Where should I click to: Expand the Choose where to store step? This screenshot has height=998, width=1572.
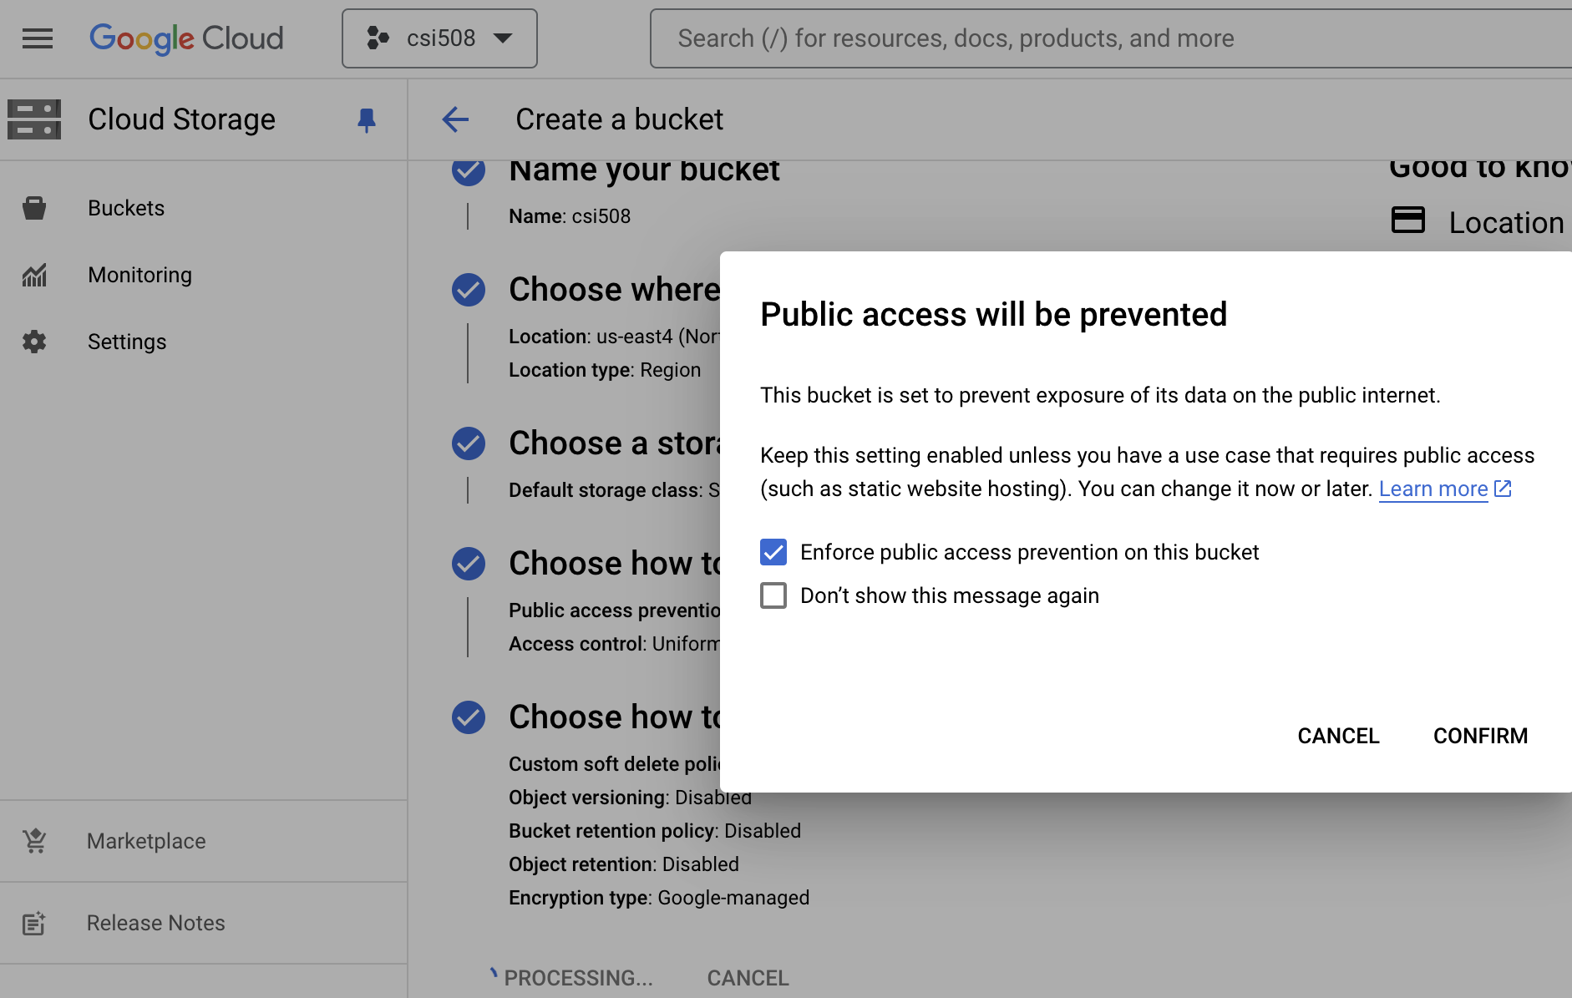pos(614,290)
